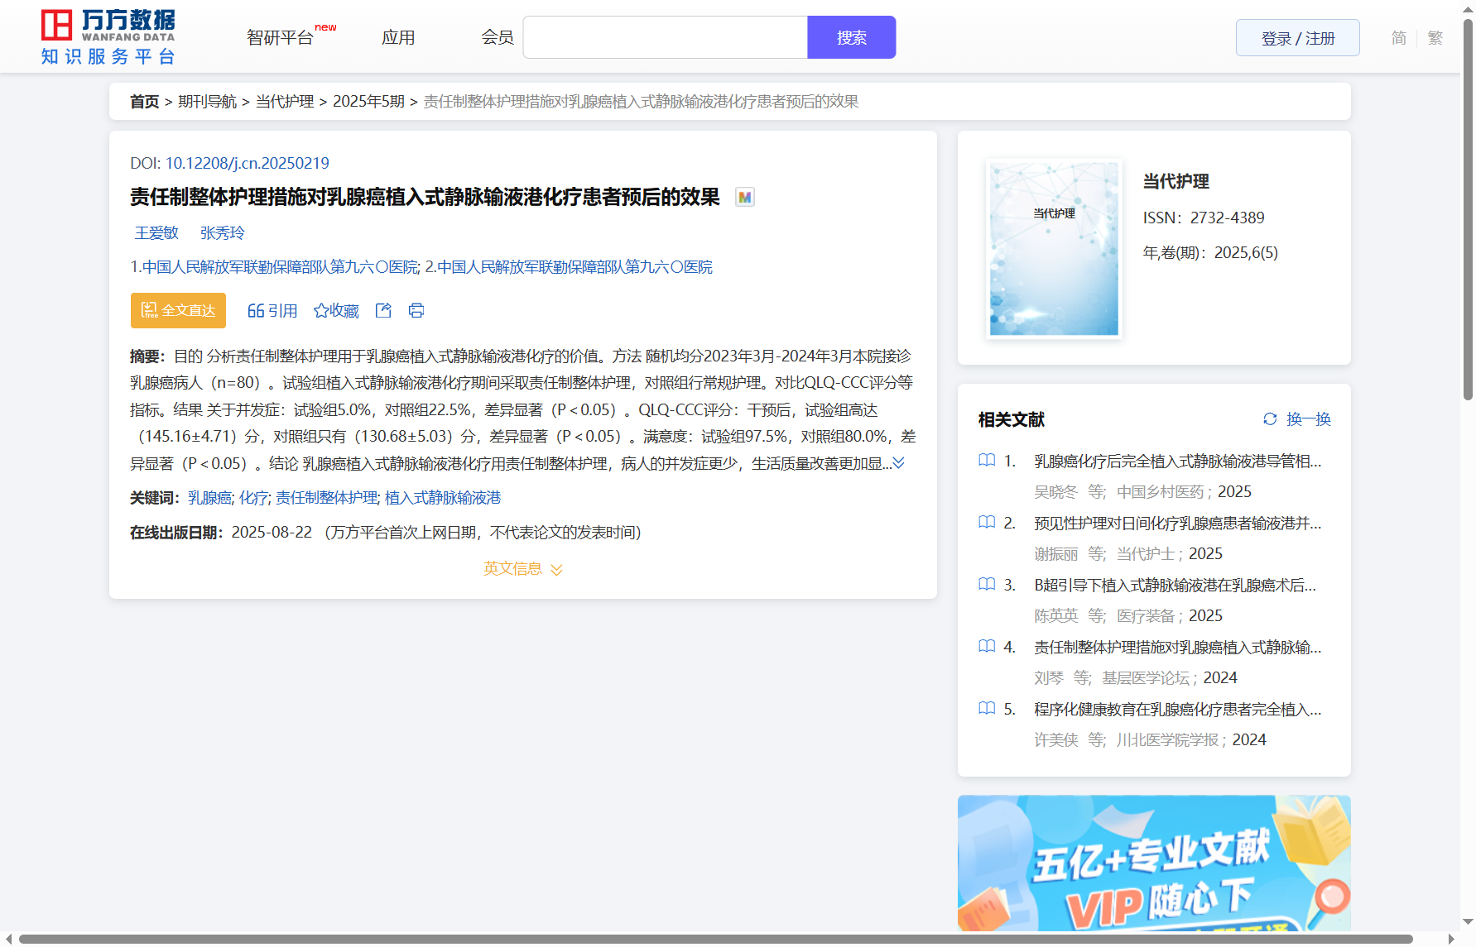Open the Wanfang Data logo homepage

(108, 37)
